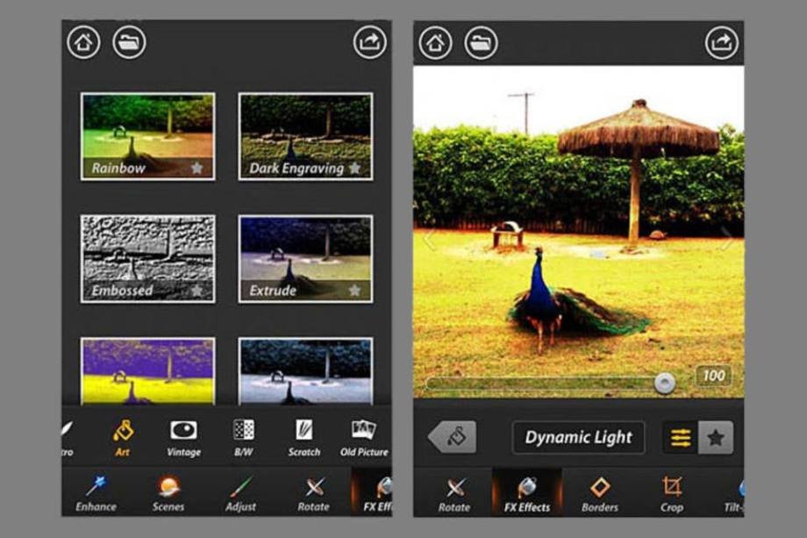Toggle the star on Extrude thumbnail
This screenshot has height=538, width=807.
354,290
